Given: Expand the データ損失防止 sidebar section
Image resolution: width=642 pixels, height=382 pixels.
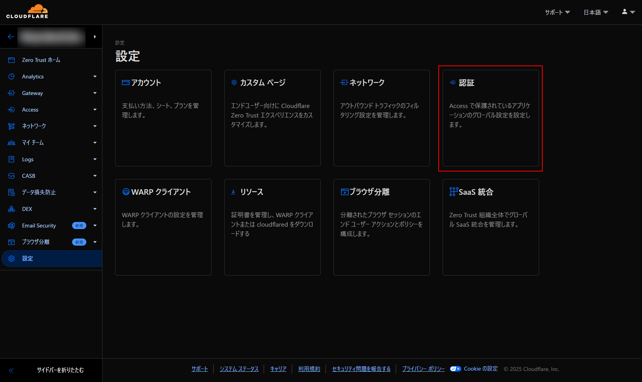Looking at the screenshot, I should [x=95, y=192].
